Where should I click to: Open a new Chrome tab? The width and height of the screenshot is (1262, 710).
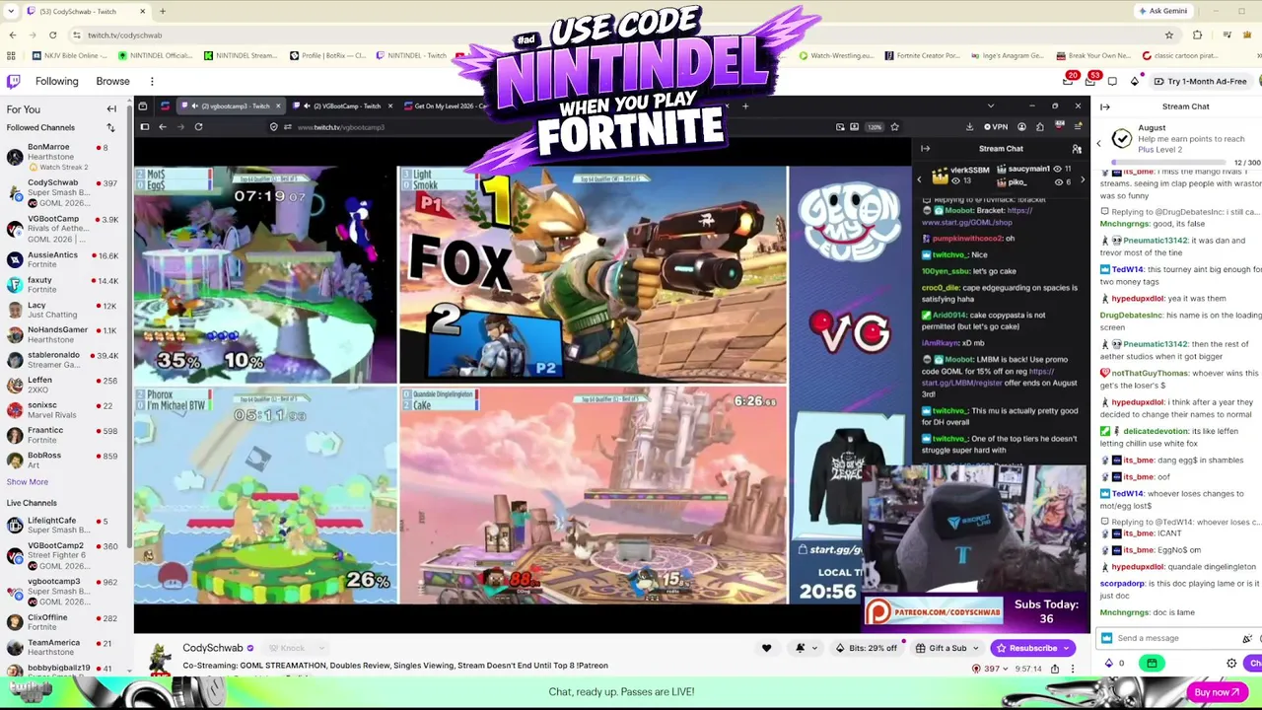click(x=163, y=11)
